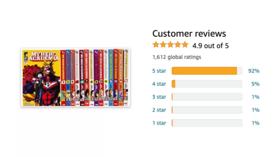Open the 4 star reviews link
The height and width of the screenshot is (157, 279).
click(x=159, y=84)
